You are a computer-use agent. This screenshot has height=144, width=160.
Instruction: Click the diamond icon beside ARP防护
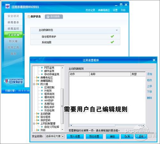pos(42,101)
